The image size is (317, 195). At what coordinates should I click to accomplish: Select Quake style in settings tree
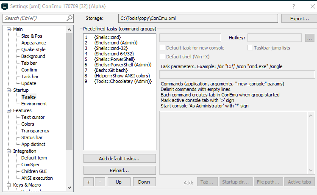pyautogui.click(x=33, y=49)
